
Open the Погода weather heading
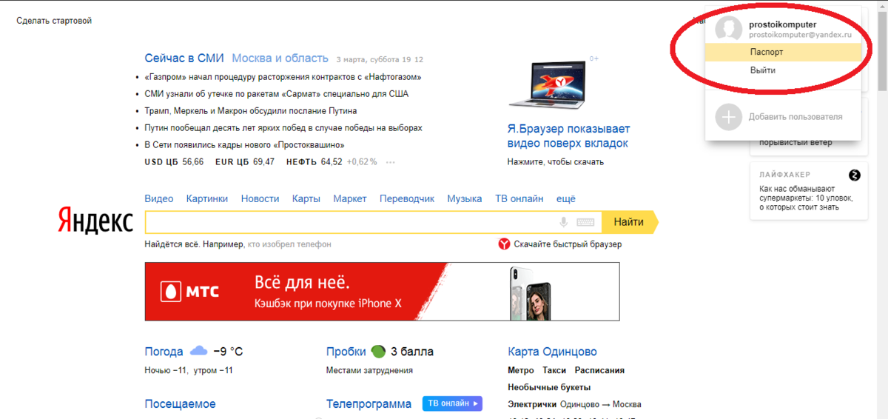click(x=164, y=352)
